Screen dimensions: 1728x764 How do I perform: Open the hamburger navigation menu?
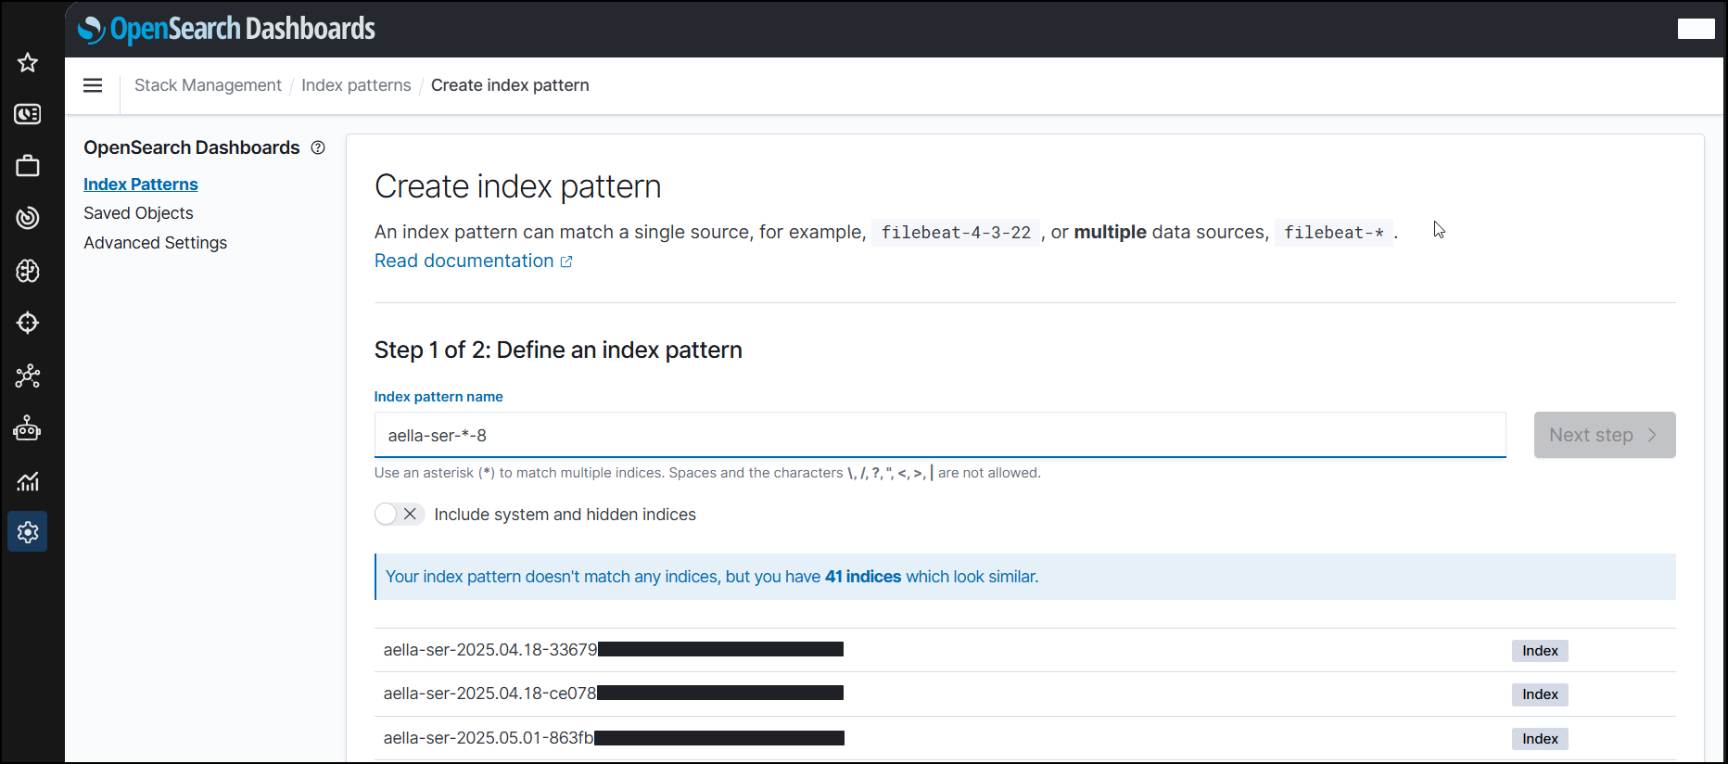coord(93,85)
